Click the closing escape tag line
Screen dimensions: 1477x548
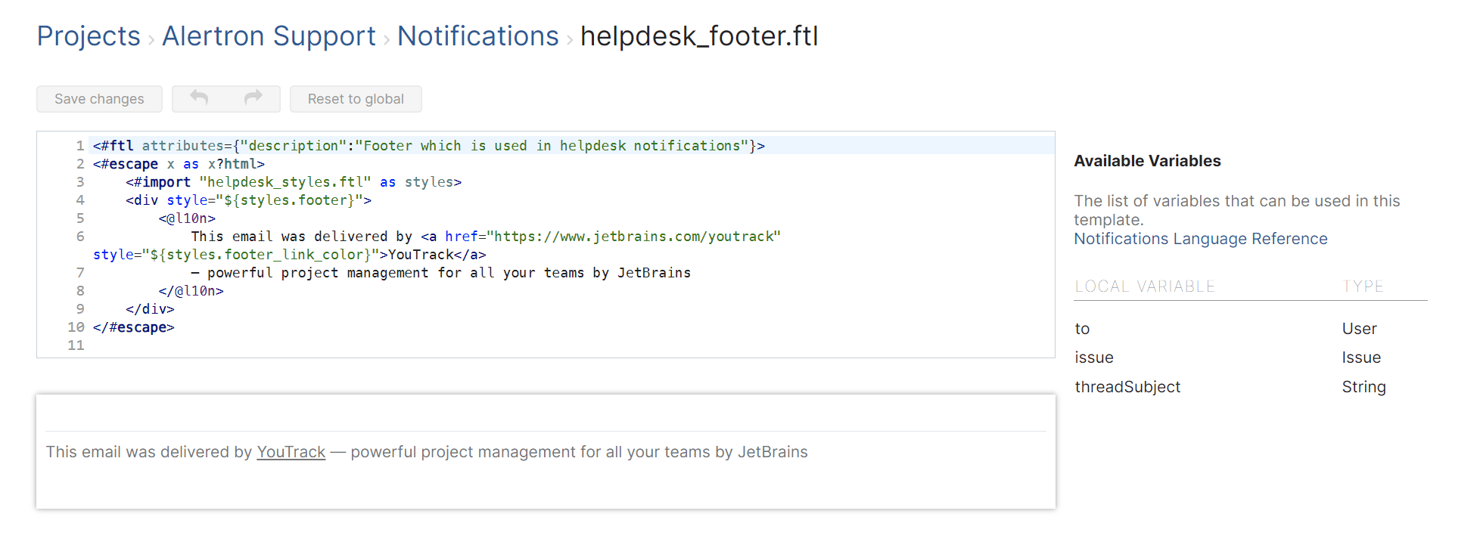click(134, 327)
